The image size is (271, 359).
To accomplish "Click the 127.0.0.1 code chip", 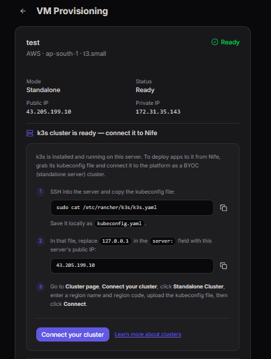I will (x=115, y=241).
